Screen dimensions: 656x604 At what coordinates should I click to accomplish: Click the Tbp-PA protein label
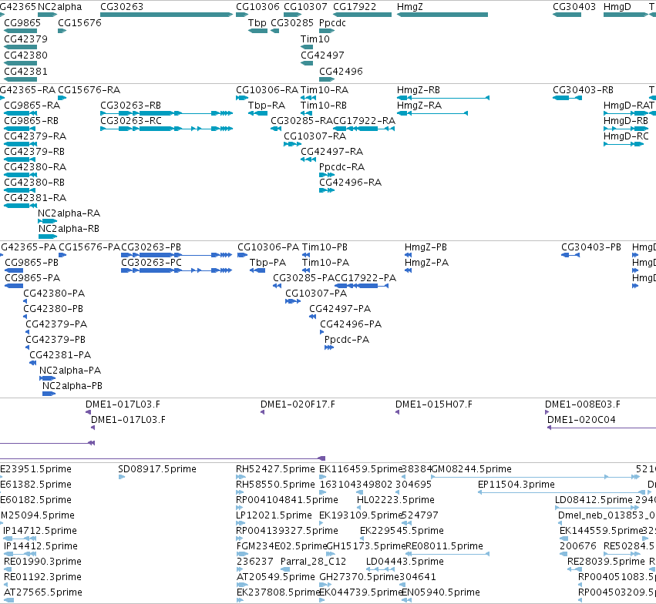tap(267, 263)
